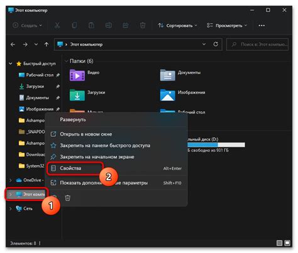Click the Share toolbar icon
298x253 pixels.
pyautogui.click(x=126, y=26)
